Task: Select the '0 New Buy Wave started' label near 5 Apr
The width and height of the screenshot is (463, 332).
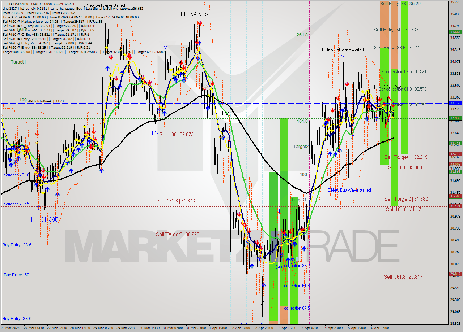Action: coord(349,190)
